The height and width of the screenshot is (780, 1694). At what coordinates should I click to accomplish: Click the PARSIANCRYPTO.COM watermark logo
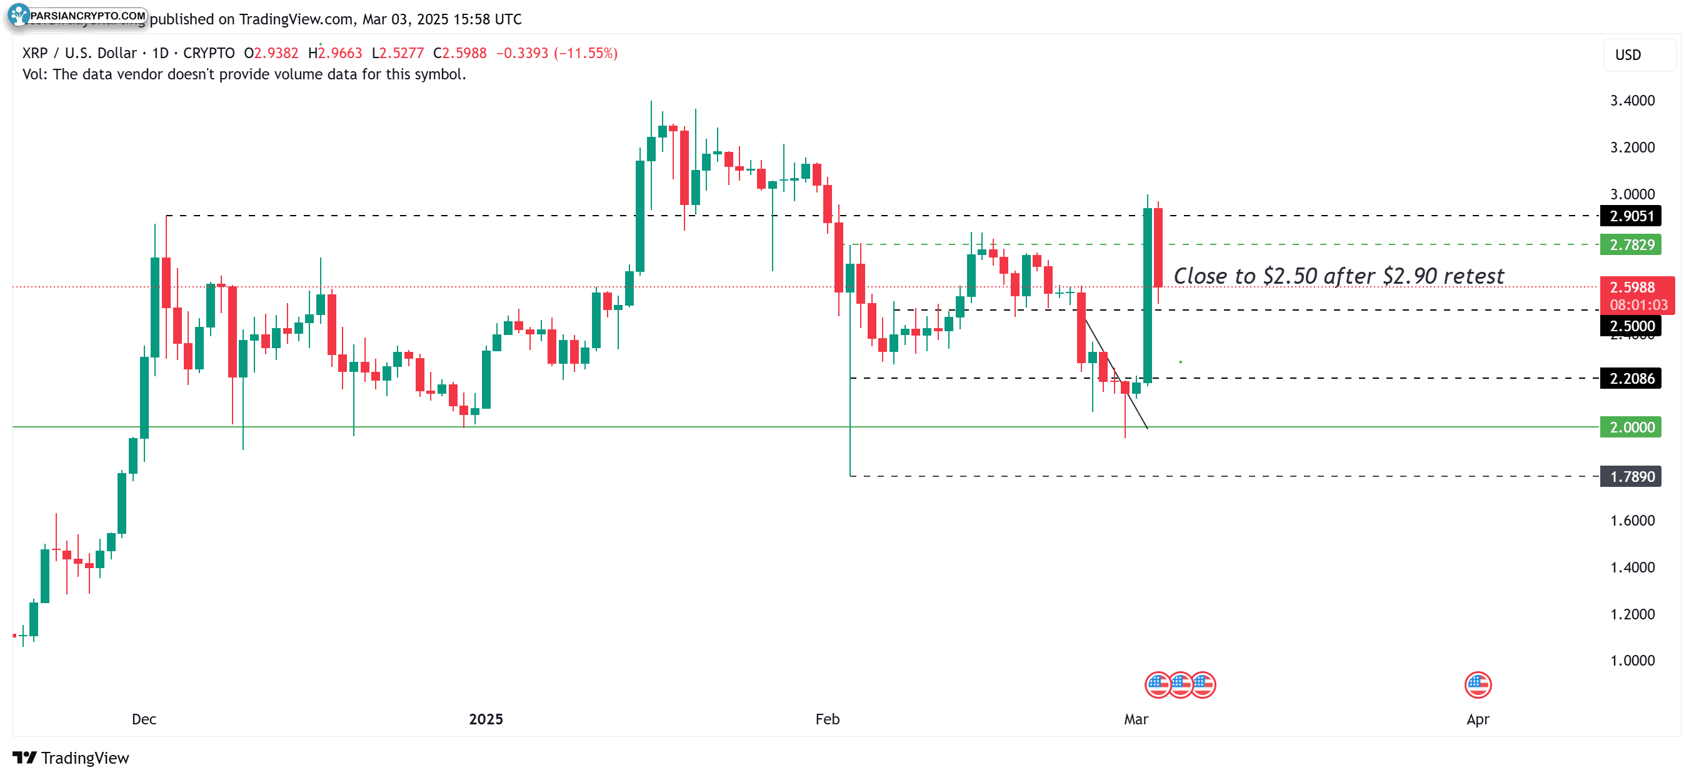click(x=78, y=14)
